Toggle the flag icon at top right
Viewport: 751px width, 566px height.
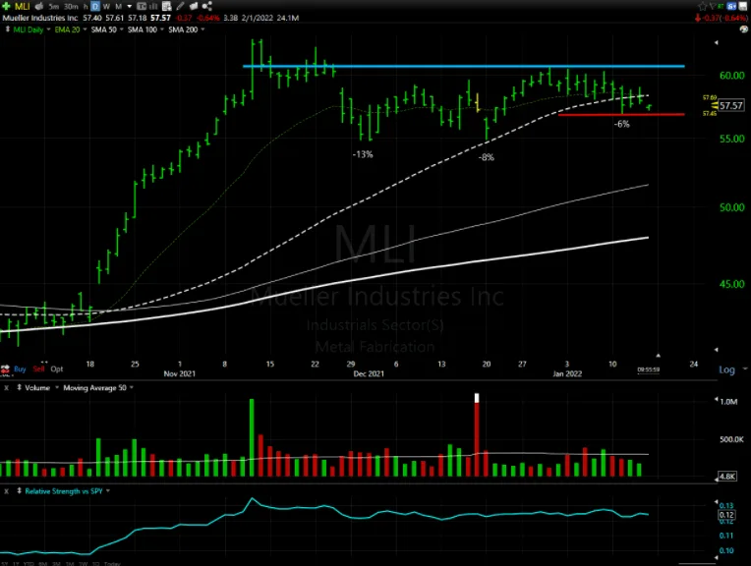(x=713, y=6)
